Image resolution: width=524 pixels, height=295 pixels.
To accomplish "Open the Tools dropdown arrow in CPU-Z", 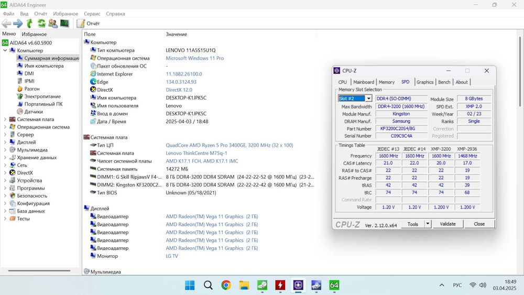I will (428, 224).
